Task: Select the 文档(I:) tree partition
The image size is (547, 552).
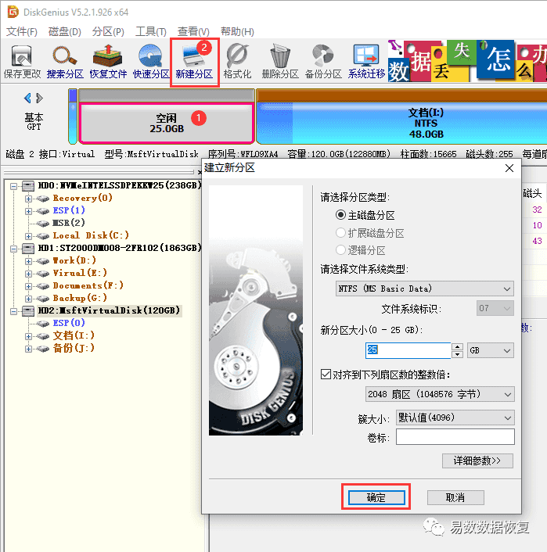Action: click(74, 335)
